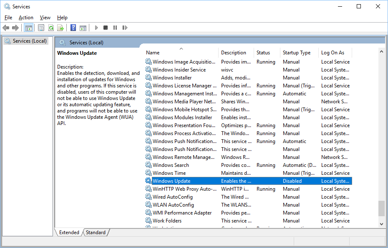Click the Maintains d... description cell
This screenshot has width=388, height=248.
coord(236,173)
